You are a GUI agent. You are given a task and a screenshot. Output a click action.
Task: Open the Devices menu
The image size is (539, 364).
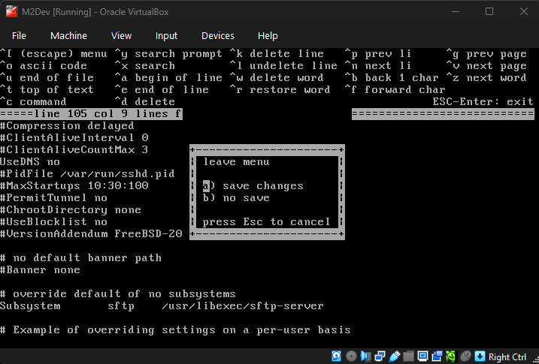217,35
